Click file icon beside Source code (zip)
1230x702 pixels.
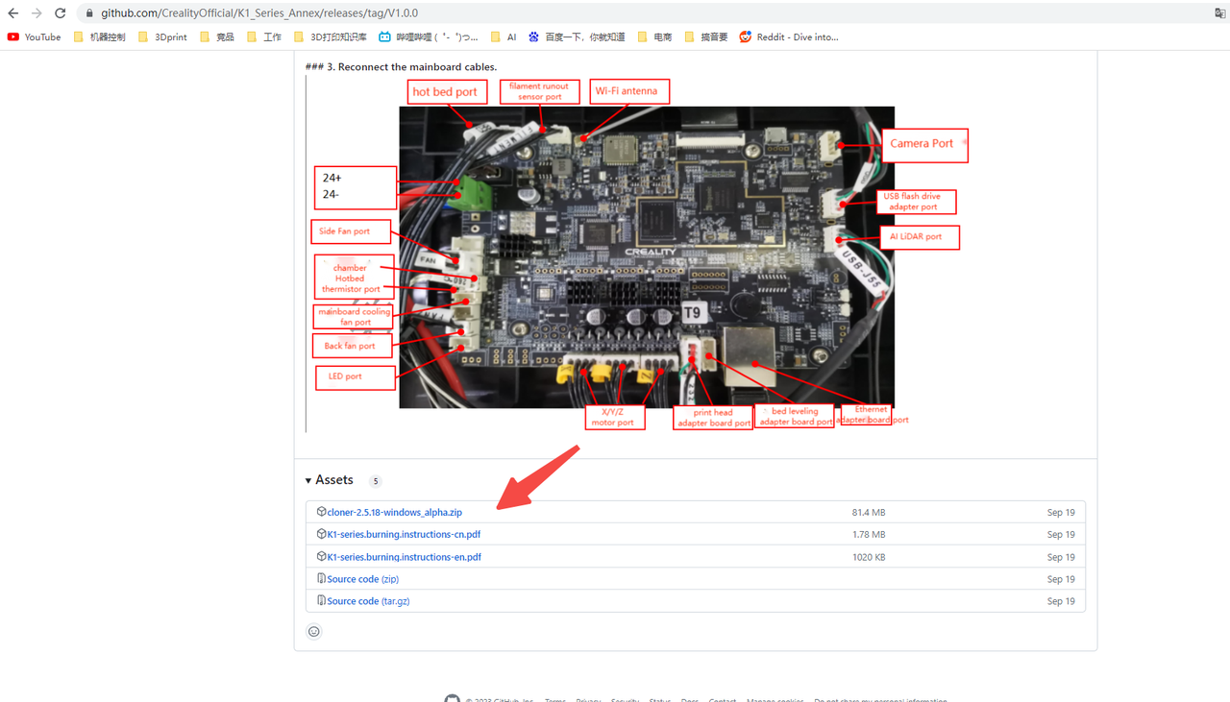tap(321, 578)
